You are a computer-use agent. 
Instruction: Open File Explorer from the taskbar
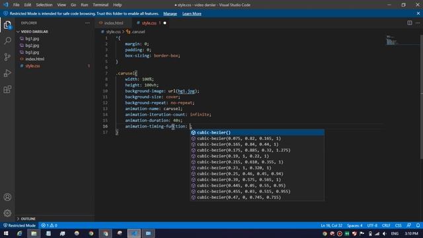[x=34, y=233]
